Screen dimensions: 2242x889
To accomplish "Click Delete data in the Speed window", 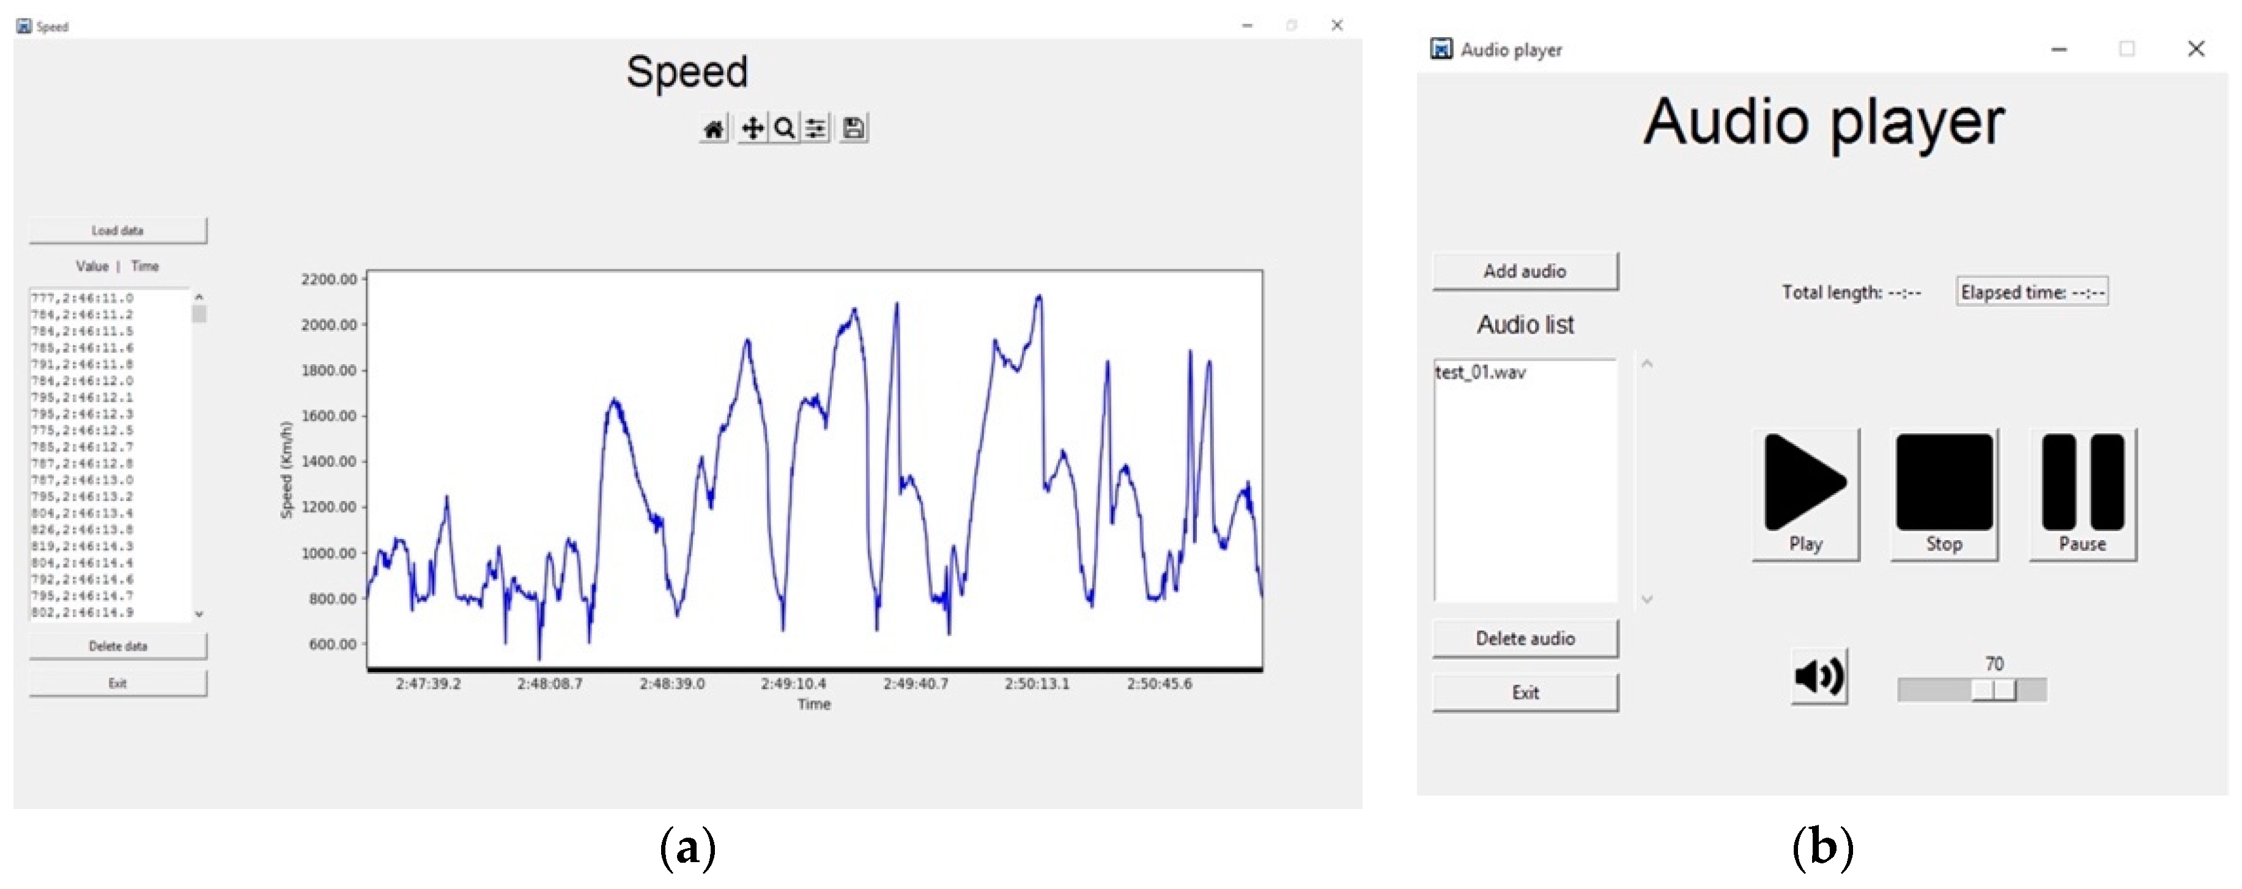I will coord(117,646).
